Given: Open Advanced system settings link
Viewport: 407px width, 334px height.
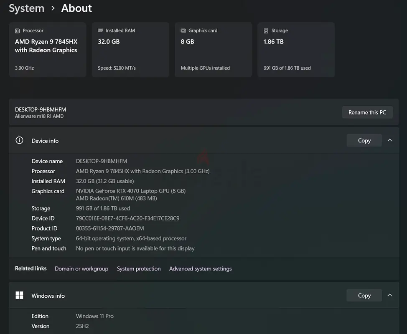Looking at the screenshot, I should pyautogui.click(x=201, y=268).
